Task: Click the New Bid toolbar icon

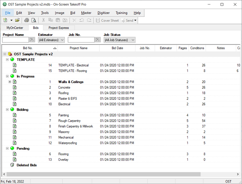Action: click(x=5, y=20)
